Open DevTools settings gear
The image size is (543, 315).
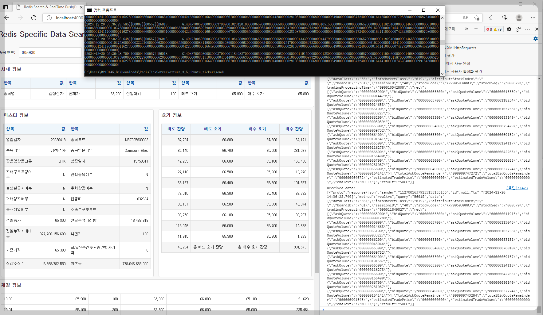(x=509, y=29)
